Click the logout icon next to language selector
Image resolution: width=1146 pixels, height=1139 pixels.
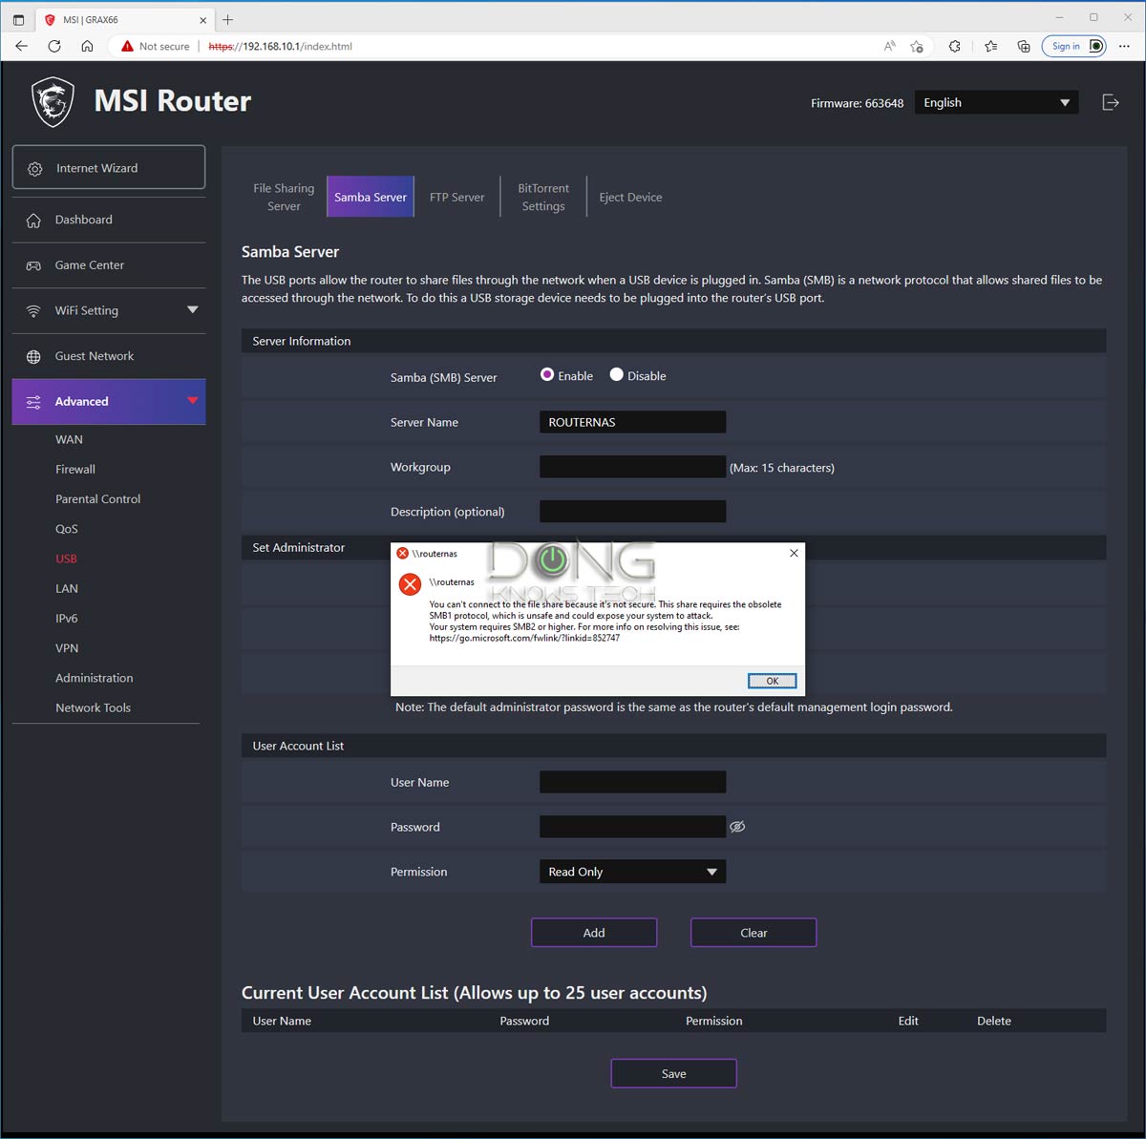point(1110,102)
